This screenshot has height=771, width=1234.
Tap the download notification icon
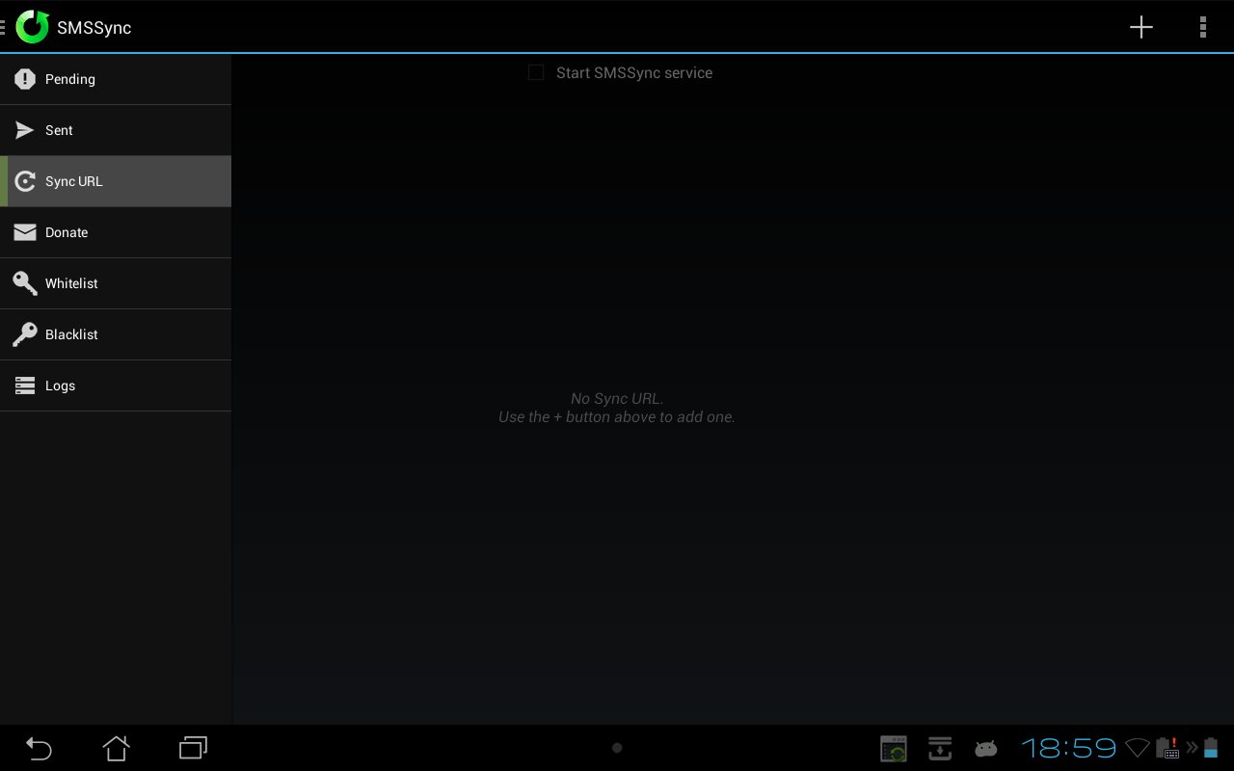(940, 748)
